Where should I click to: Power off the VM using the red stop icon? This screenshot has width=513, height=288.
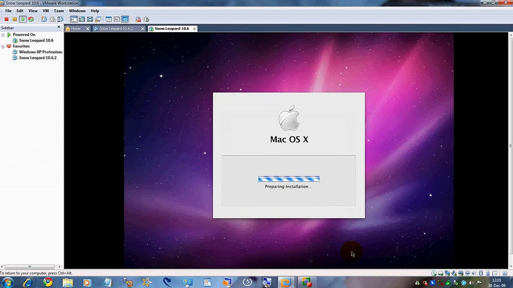click(x=6, y=19)
